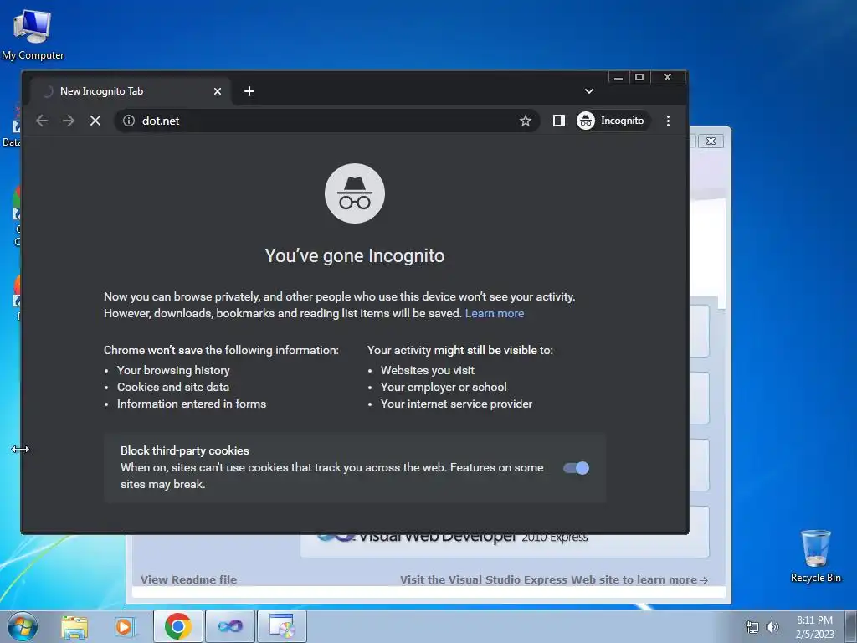The width and height of the screenshot is (857, 643).
Task: Open My Computer desktop icon
Action: coord(33,35)
